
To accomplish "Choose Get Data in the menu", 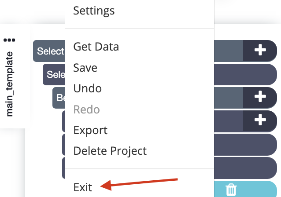I will (96, 47).
